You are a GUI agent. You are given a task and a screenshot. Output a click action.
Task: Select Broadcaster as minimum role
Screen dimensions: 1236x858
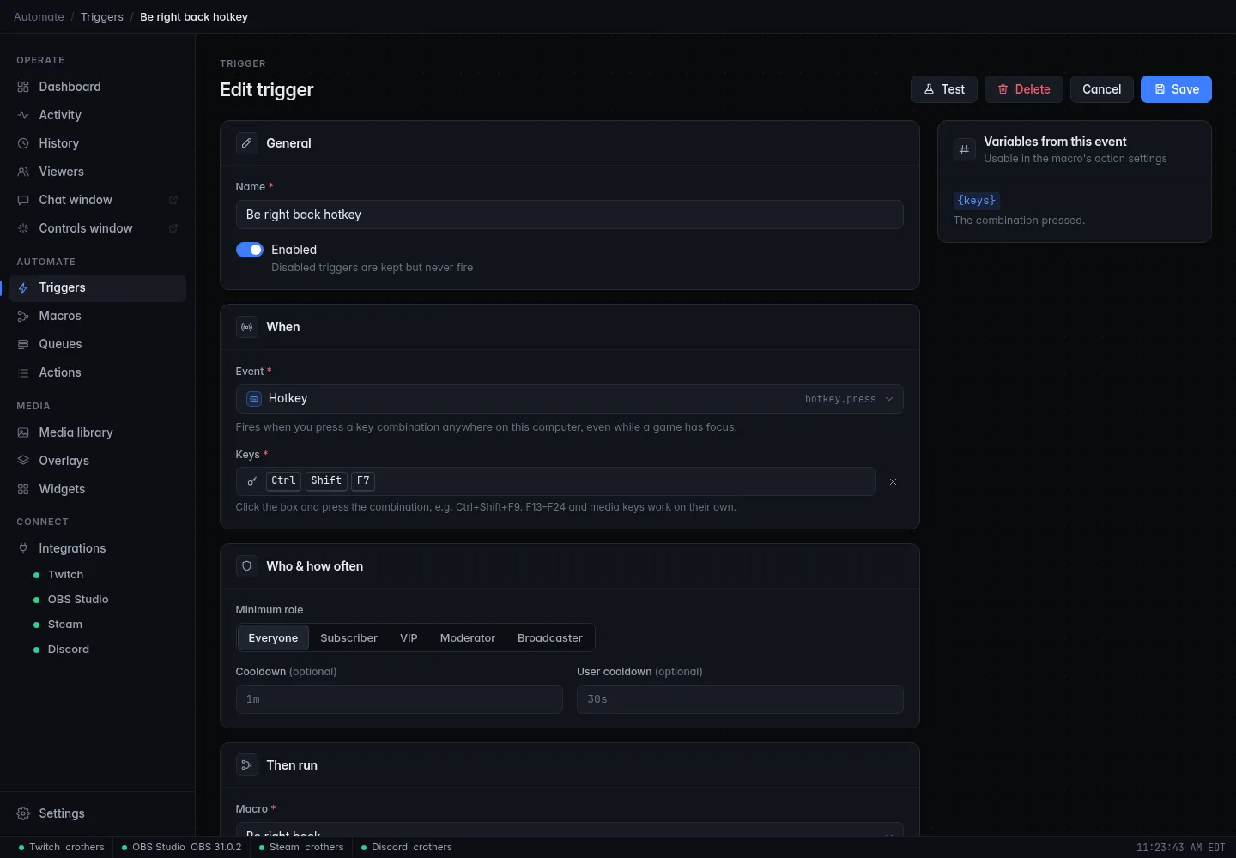[550, 637]
